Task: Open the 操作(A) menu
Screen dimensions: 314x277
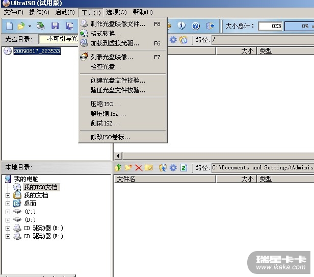Action: click(39, 12)
